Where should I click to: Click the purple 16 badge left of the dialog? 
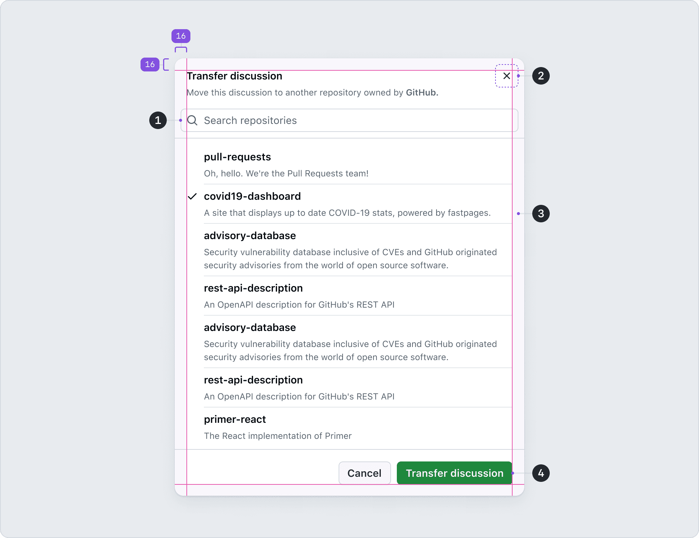150,65
